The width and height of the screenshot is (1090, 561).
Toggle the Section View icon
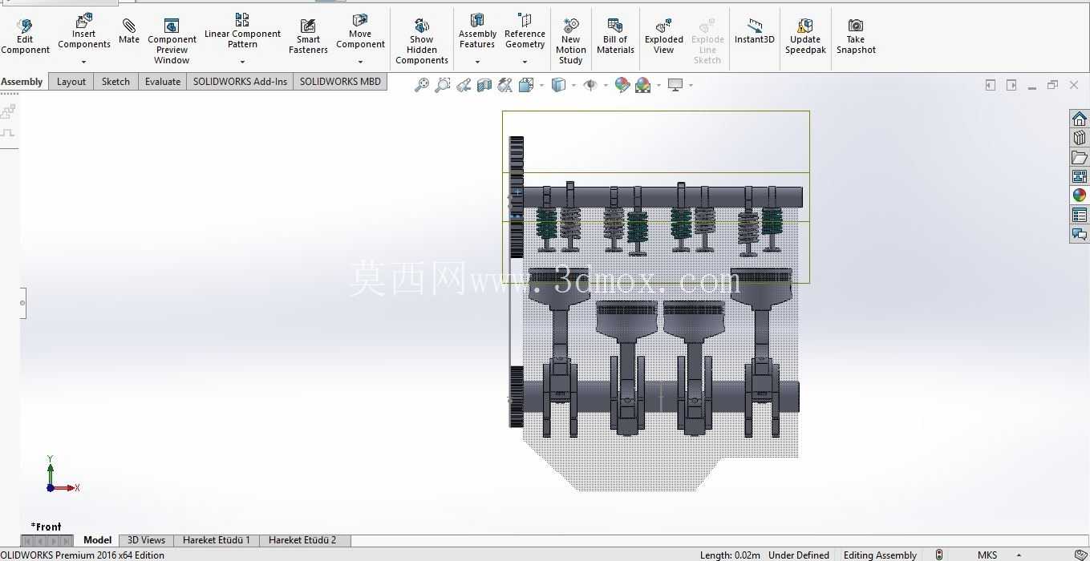coord(484,85)
